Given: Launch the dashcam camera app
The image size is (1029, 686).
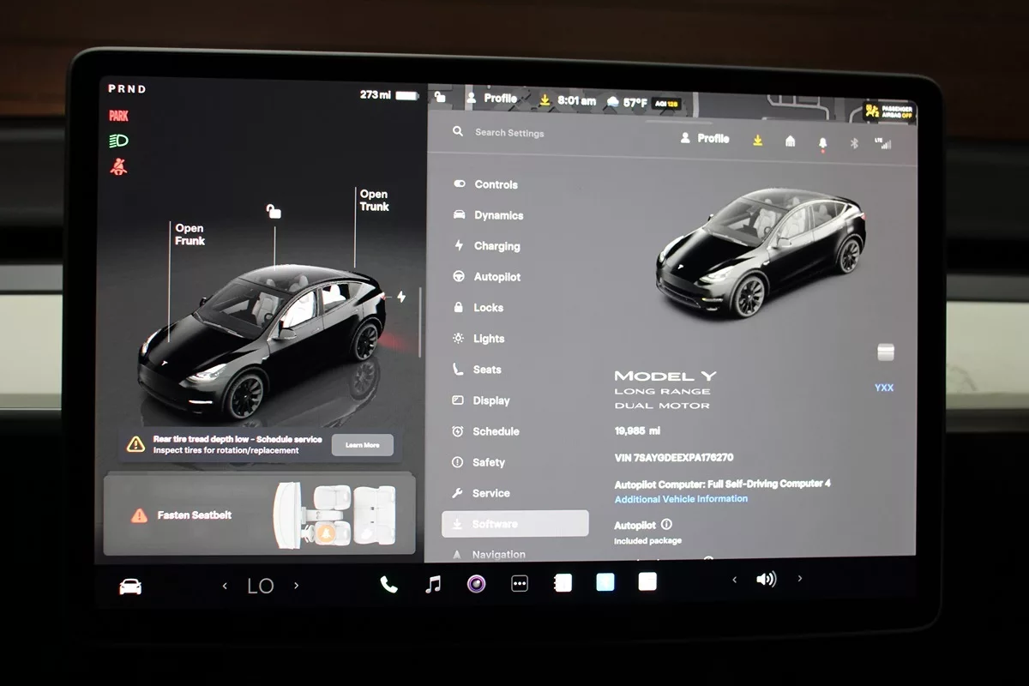Looking at the screenshot, I should tap(477, 584).
